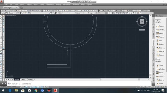Jump to last layout tab arrow
Image resolution: width=167 pixels, height=93 pixels.
point(12,80)
